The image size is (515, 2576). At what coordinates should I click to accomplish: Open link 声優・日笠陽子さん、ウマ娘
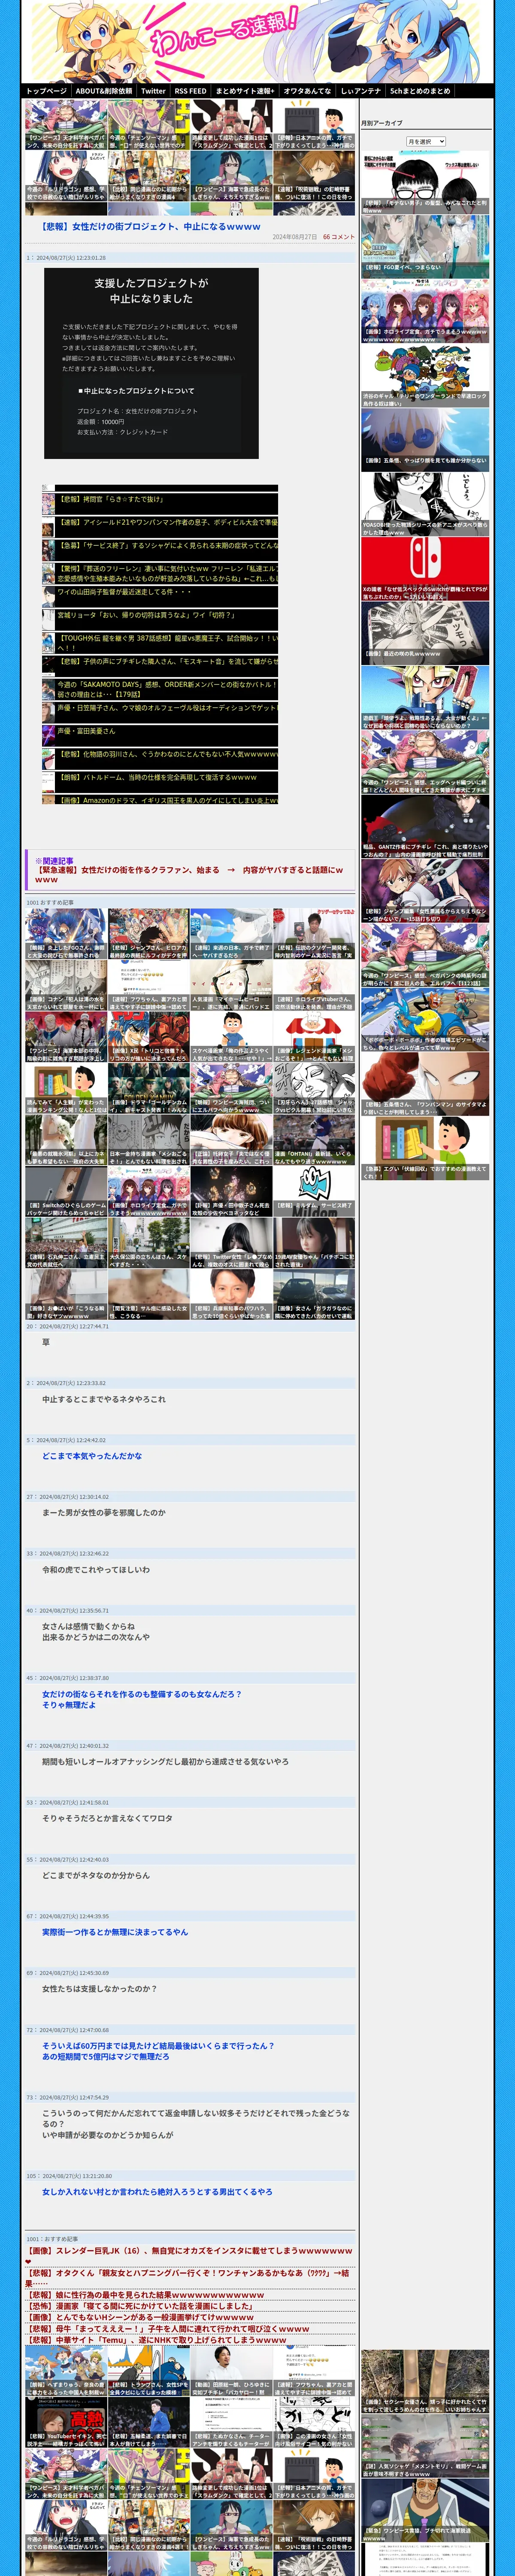167,708
